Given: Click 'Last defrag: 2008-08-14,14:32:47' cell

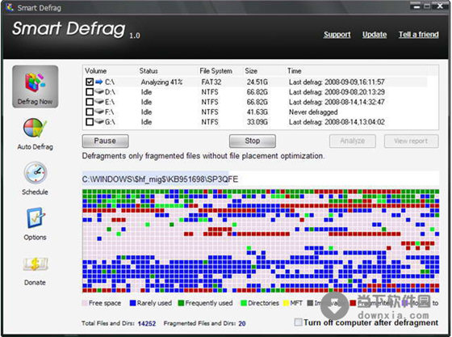Looking at the screenshot, I should [337, 102].
